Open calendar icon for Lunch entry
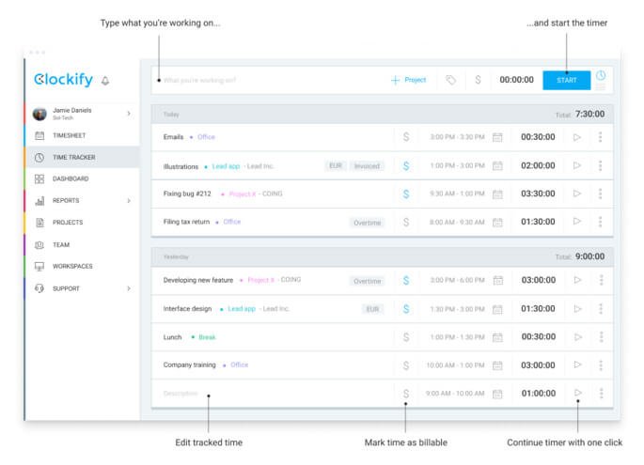The image size is (644, 465). (497, 337)
